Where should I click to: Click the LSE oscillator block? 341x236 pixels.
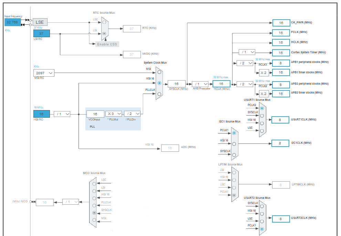(40, 22)
